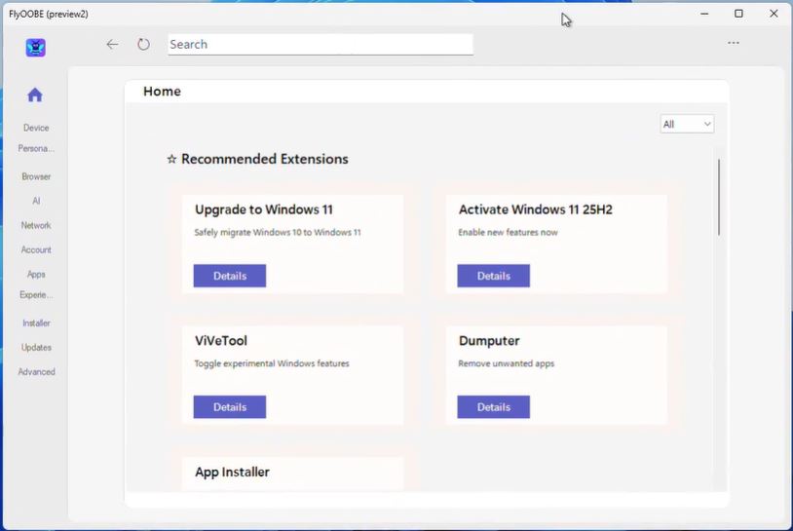This screenshot has height=531, width=793.
Task: Open the All filter dropdown
Action: tap(687, 124)
